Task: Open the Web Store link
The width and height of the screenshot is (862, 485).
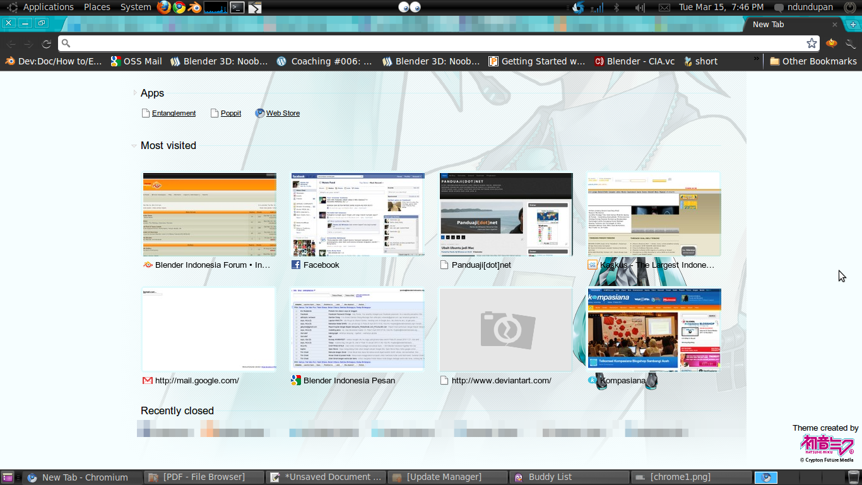Action: coord(277,113)
